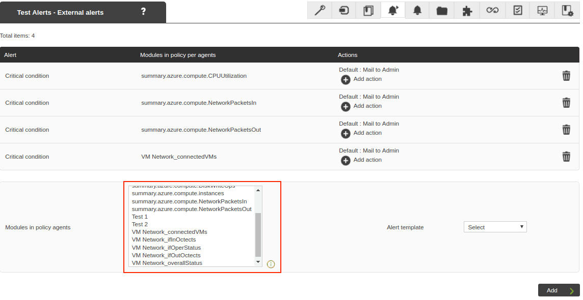Click summary.azure.compute.NetworkPacketsIn in the alerts table
Screen dimensions: 583x300
pos(199,103)
